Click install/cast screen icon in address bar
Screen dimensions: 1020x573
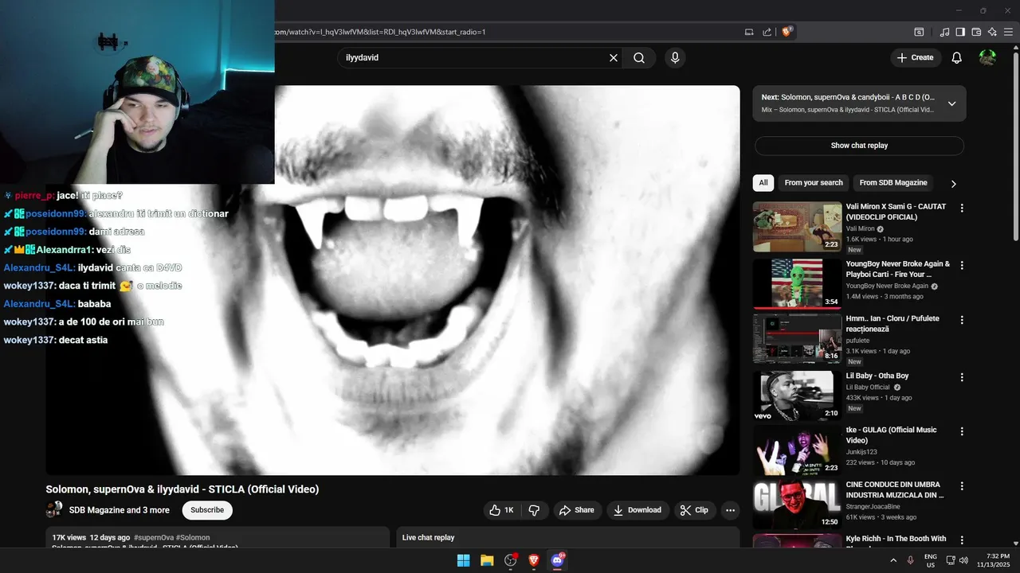click(749, 32)
